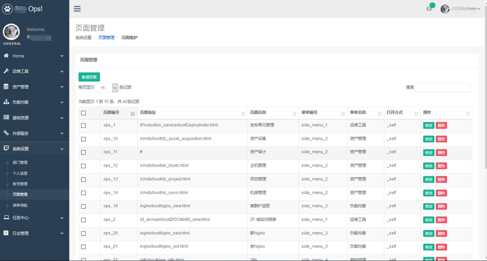Click the link icon for 外部服务
Viewport: 487px width, 261px height.
pyautogui.click(x=6, y=133)
